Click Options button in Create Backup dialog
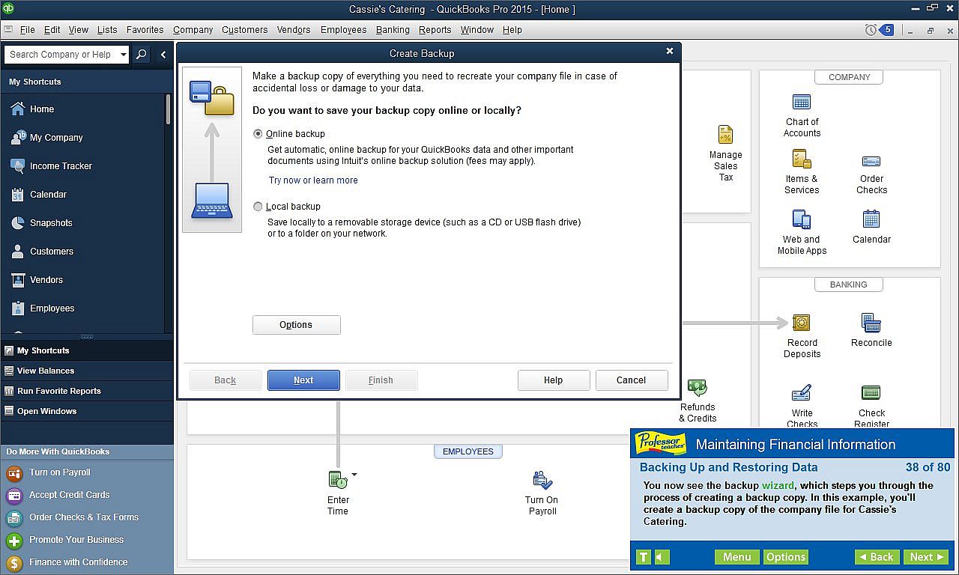Image resolution: width=959 pixels, height=575 pixels. point(296,325)
